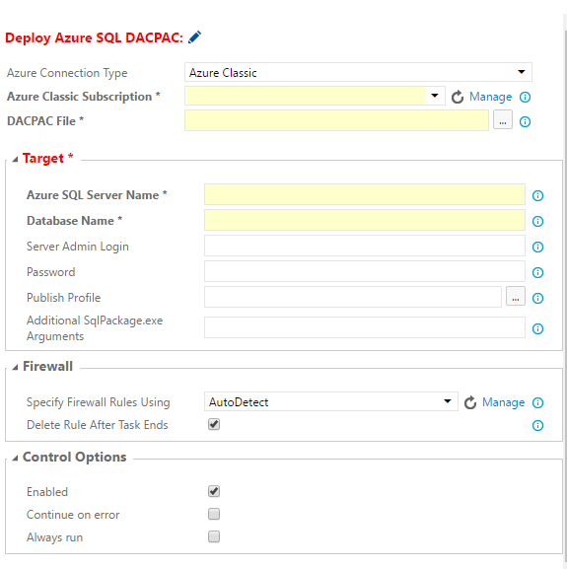Screen dimensions: 567x569
Task: Show info for Database Name
Action: 537,221
